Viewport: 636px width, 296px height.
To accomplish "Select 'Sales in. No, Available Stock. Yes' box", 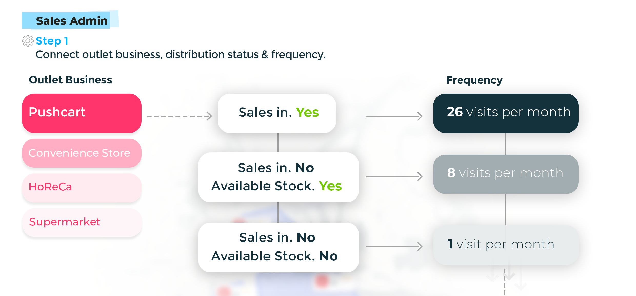I will 279,177.
